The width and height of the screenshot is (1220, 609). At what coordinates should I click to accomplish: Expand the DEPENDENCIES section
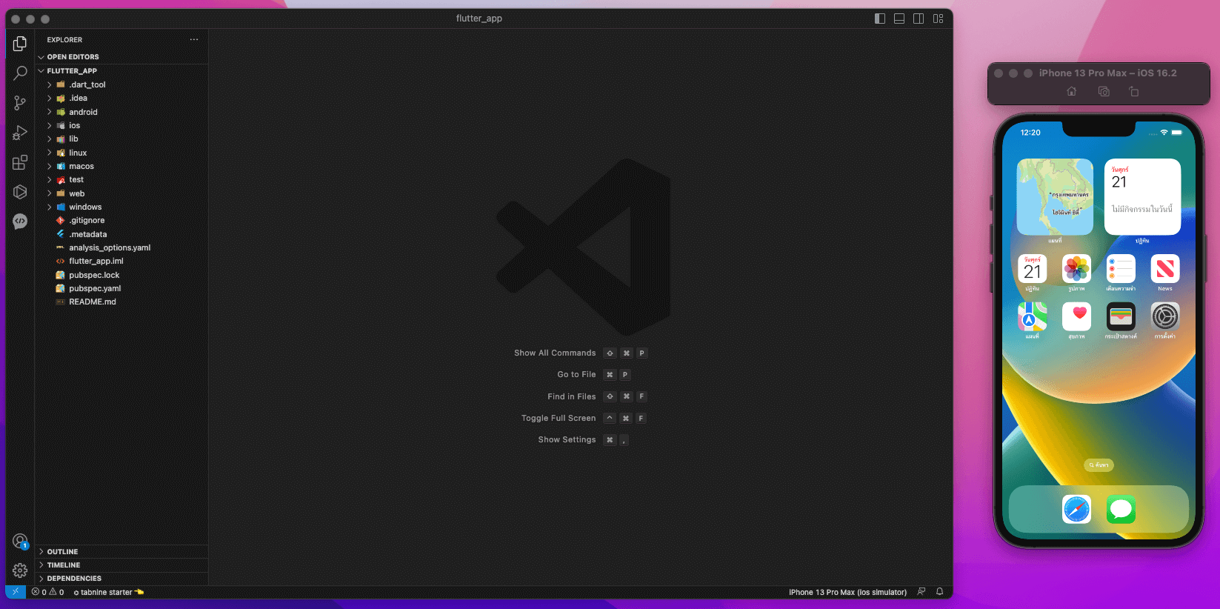click(74, 579)
